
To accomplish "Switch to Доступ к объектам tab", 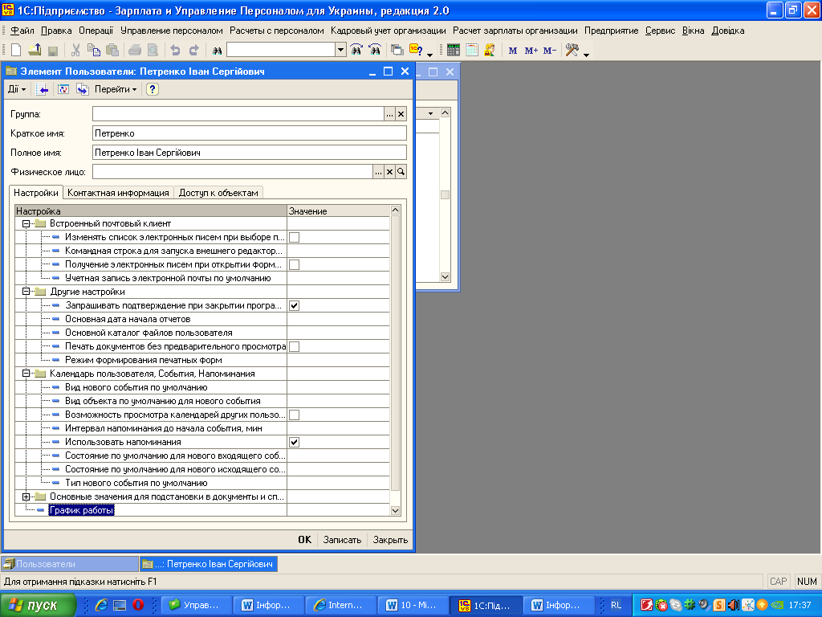I will (x=218, y=193).
